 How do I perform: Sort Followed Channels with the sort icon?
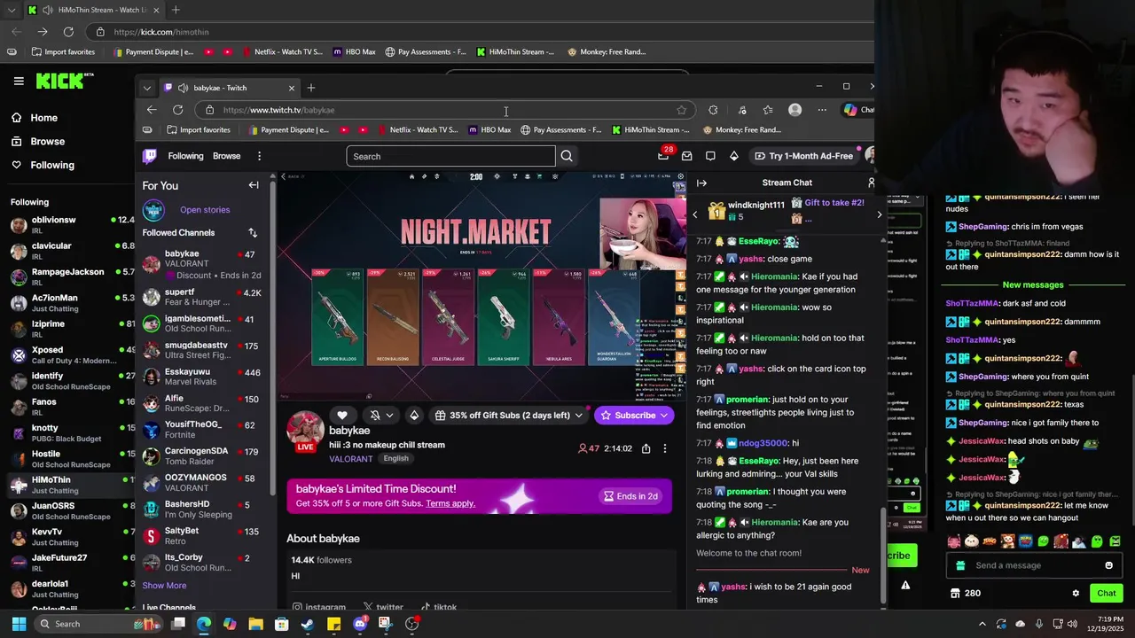point(253,232)
